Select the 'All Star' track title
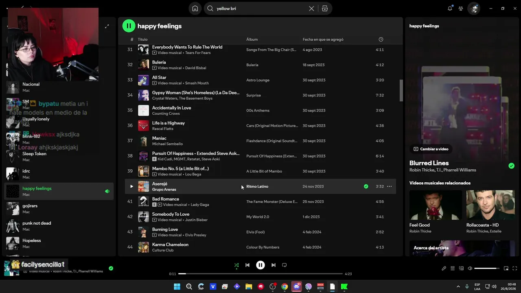The height and width of the screenshot is (293, 521). pyautogui.click(x=159, y=77)
